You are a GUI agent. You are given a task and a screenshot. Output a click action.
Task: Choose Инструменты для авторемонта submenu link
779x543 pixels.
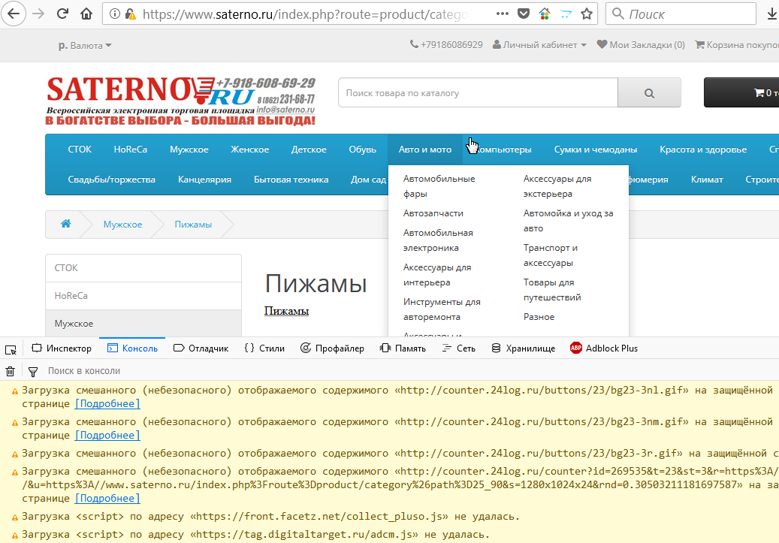[x=442, y=309]
